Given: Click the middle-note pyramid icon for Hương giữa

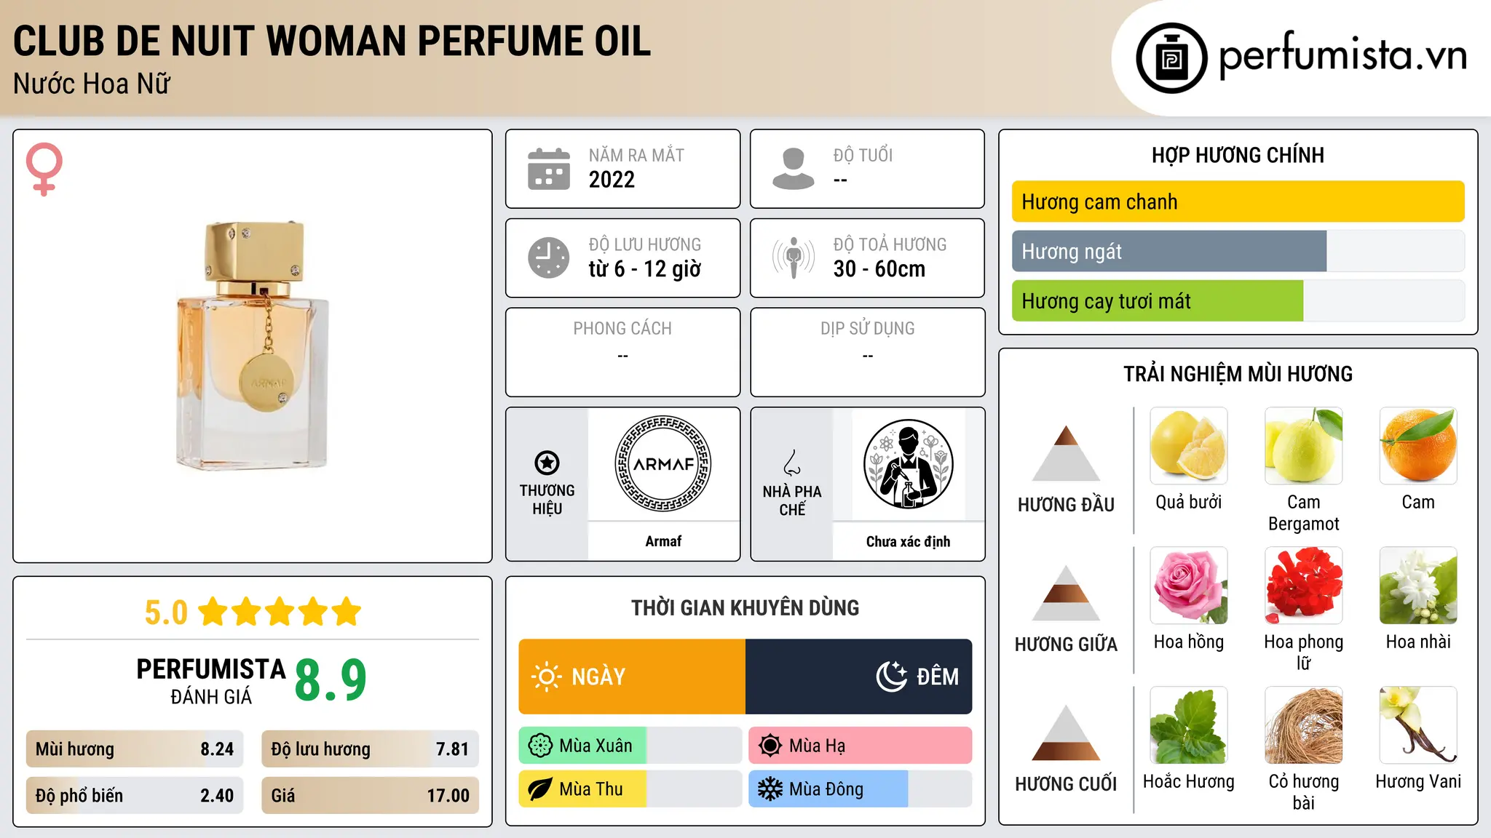Looking at the screenshot, I should (x=1066, y=593).
